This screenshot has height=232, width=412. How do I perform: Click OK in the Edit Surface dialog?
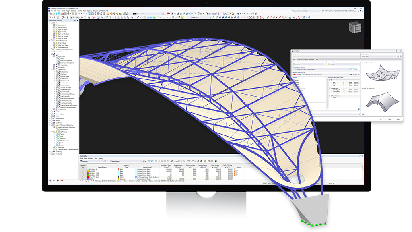click(381, 119)
